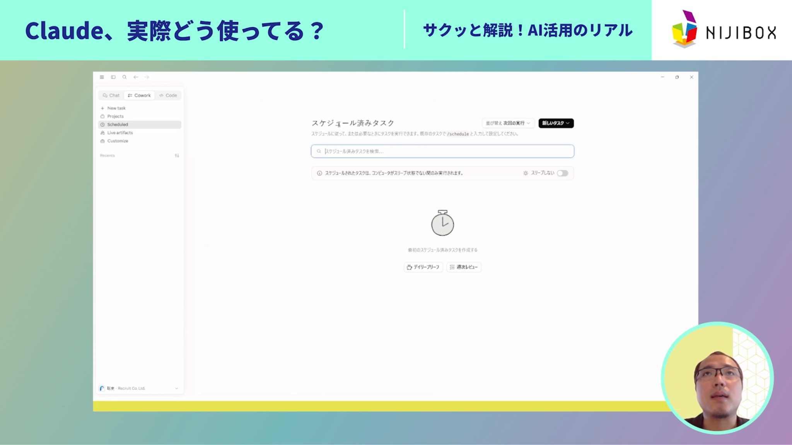Image resolution: width=792 pixels, height=445 pixels.
Task: Focus the スケジュール済みタスクを検索 search field
Action: [442, 151]
